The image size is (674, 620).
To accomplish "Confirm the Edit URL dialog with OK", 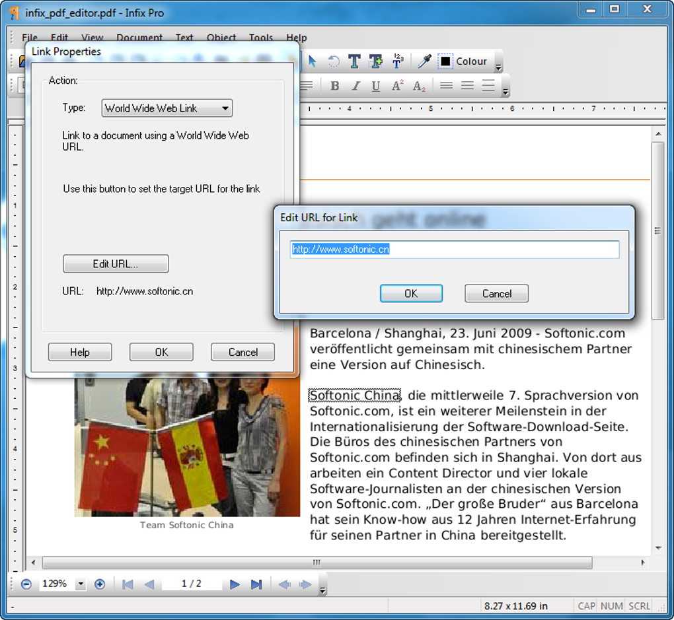I will (x=412, y=293).
